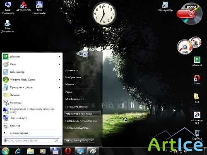Open mkvmerge GUI desktop shortcut
207x155 pixels.
[197, 118]
